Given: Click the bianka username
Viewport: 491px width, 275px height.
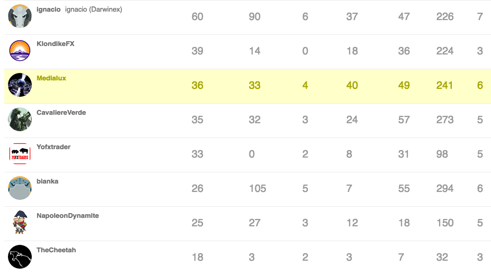Looking at the screenshot, I should (x=47, y=181).
